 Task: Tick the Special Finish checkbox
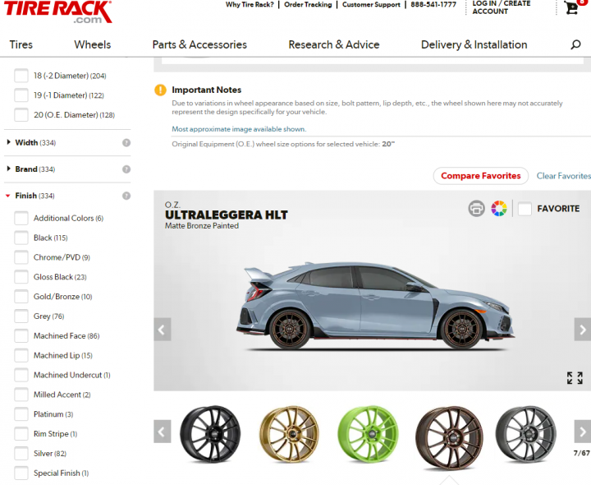pos(21,473)
